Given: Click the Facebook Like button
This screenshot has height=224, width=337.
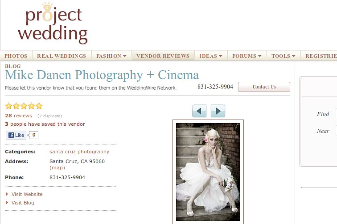Looking at the screenshot, I should pos(16,135).
